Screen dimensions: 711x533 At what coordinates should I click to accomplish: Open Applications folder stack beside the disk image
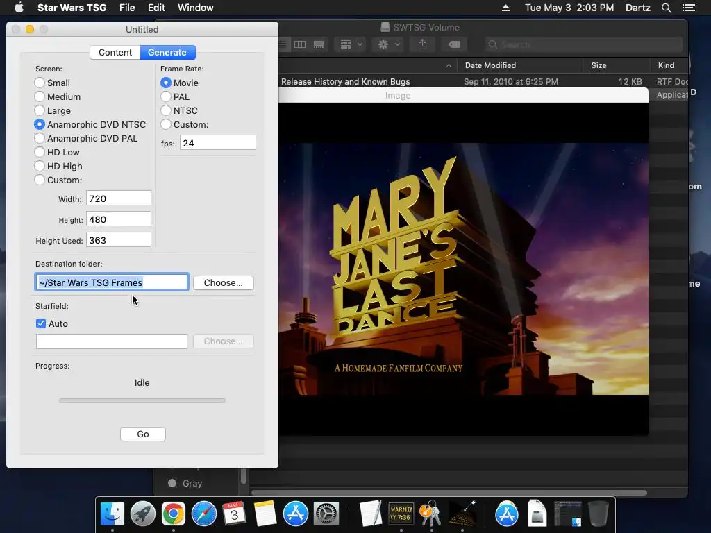(506, 514)
